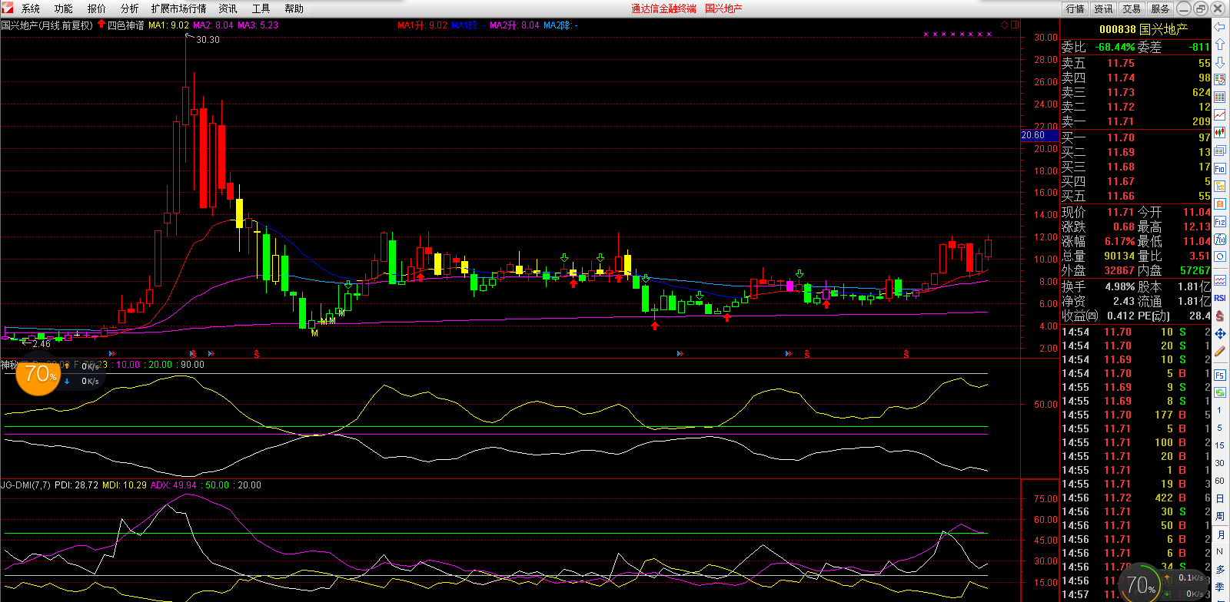Screen dimensions: 1230x602
Task: Go to previous stock with up arrow icon
Action: click(1220, 45)
